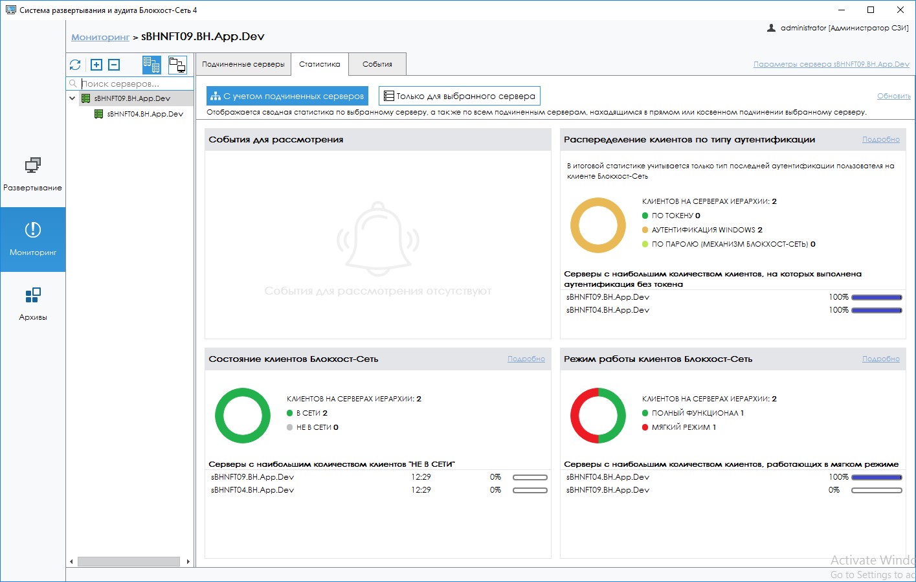Click the Обновить link
The width and height of the screenshot is (916, 582).
(893, 96)
